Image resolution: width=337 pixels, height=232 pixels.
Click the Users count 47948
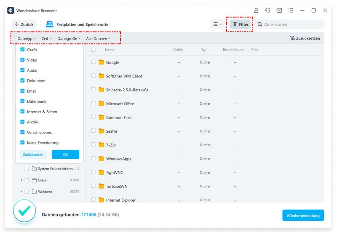(x=75, y=180)
